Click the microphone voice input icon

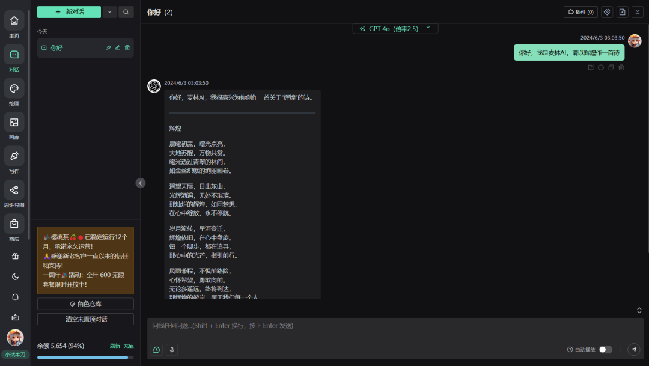tap(172, 350)
